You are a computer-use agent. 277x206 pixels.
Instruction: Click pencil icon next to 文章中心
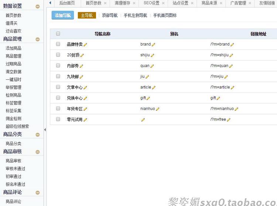[85, 87]
